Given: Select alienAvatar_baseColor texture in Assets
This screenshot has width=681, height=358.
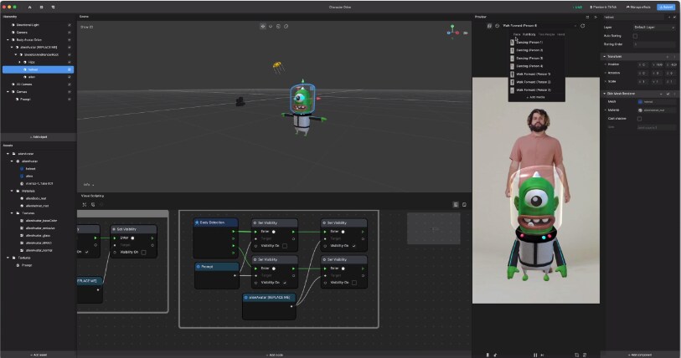Looking at the screenshot, I should (41, 221).
